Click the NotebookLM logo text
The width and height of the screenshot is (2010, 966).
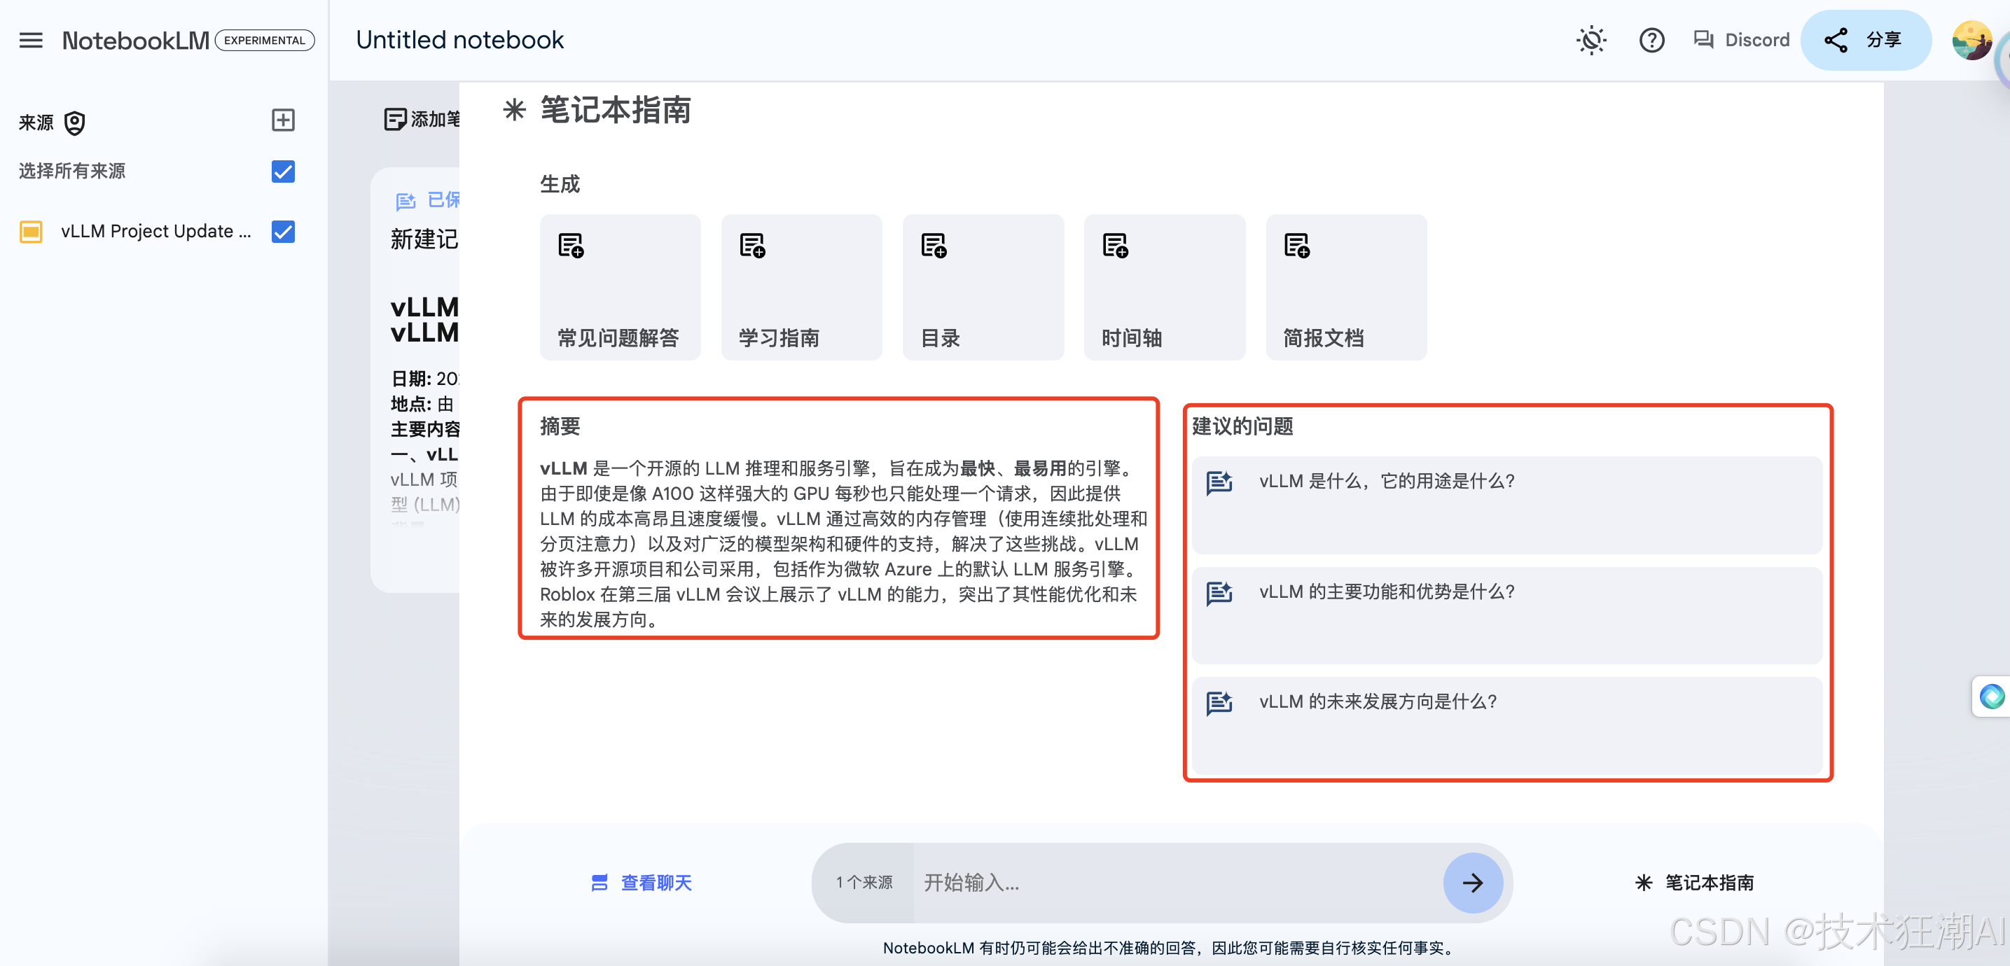point(135,40)
